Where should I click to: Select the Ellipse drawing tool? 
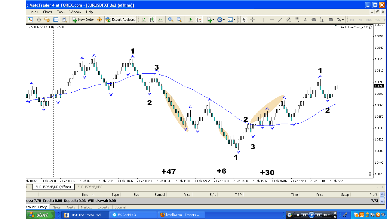click(314, 20)
